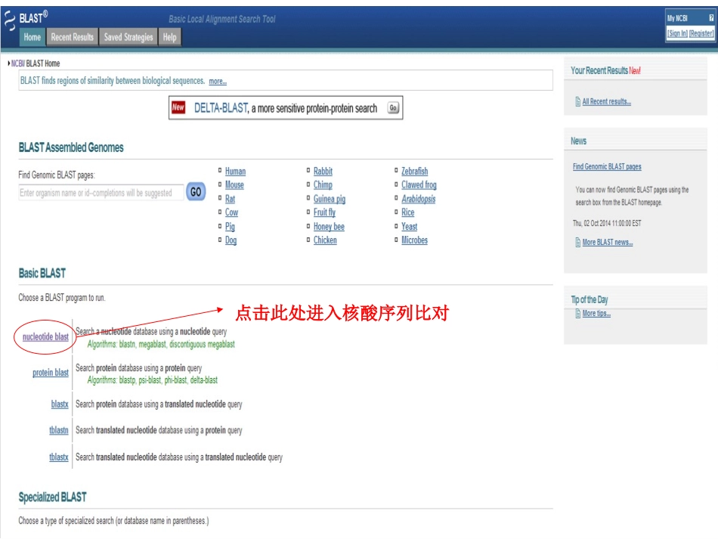
Task: Click the 'Basic BLAST' section heading
Action: (x=42, y=274)
